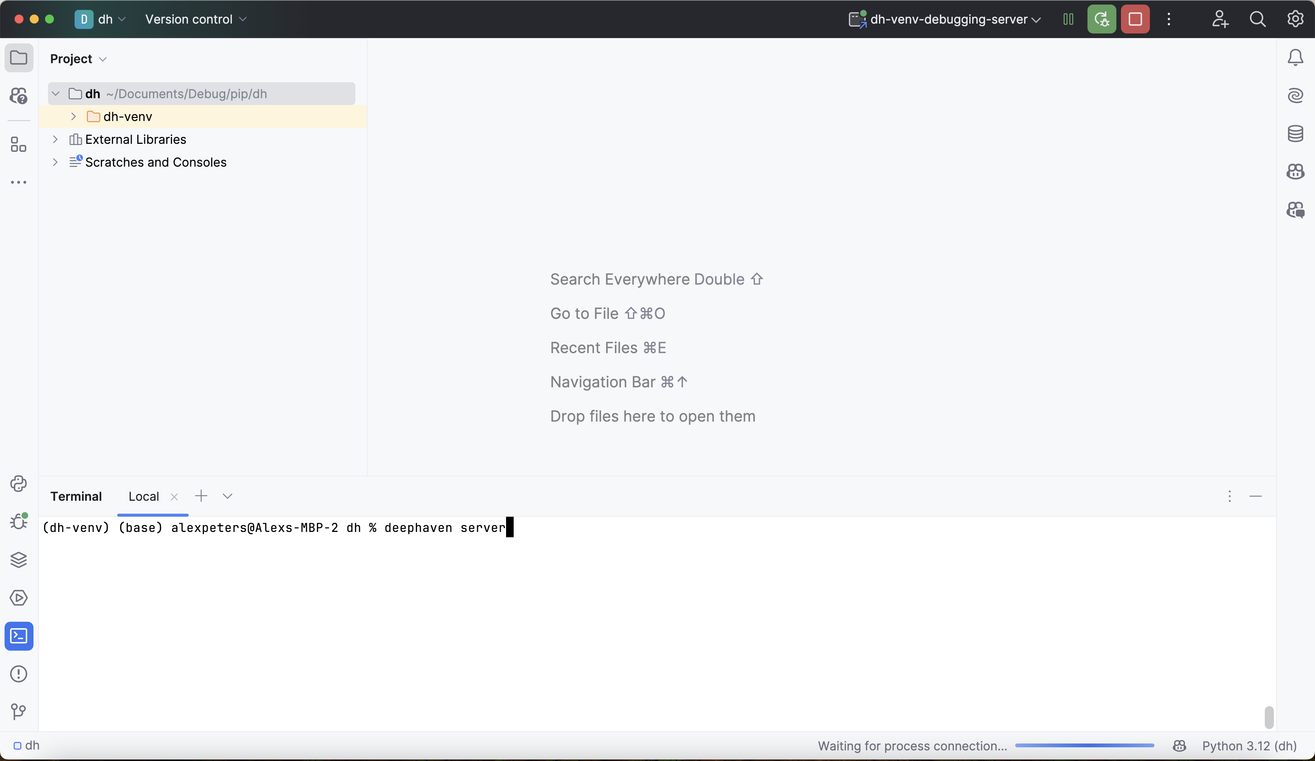Screen dimensions: 1315x761
Task: Click the Waiting for process connection progress bar
Action: click(x=1084, y=746)
